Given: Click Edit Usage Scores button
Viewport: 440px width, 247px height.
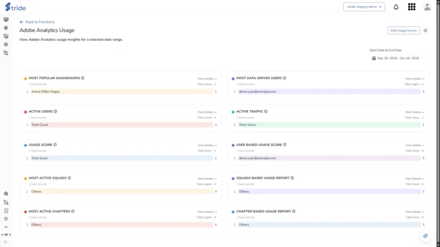Looking at the screenshot, I should [403, 30].
